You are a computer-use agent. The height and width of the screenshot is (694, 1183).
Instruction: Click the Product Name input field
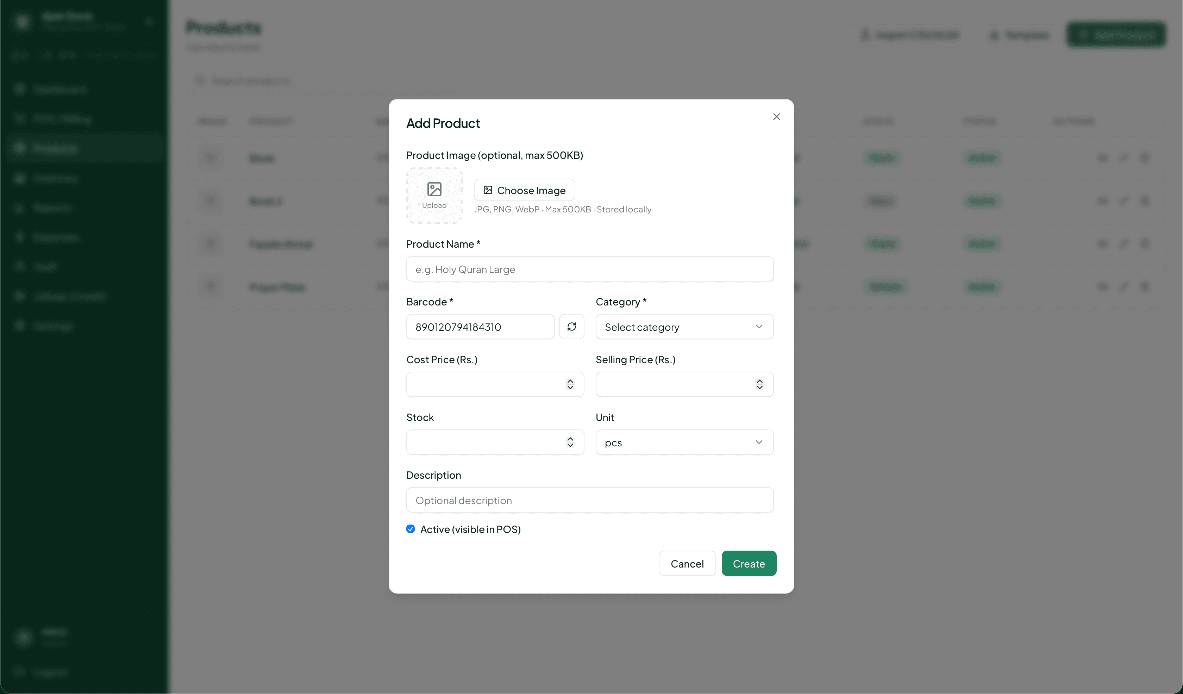[x=590, y=269]
